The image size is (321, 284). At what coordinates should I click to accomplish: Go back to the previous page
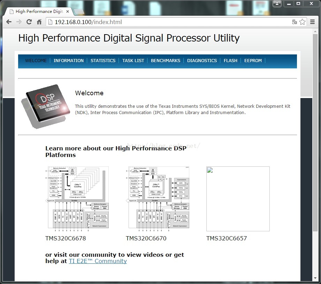9,22
